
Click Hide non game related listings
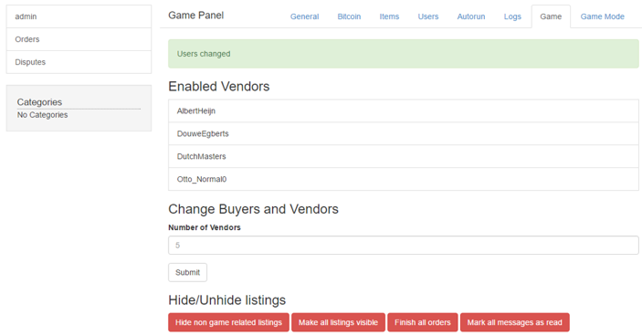[x=228, y=322]
